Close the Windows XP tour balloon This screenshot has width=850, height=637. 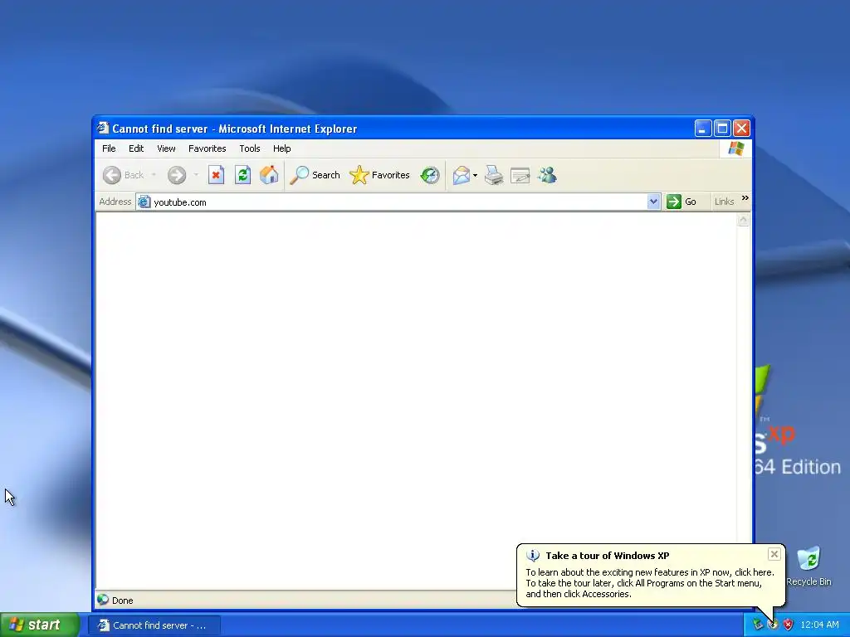[x=774, y=553]
